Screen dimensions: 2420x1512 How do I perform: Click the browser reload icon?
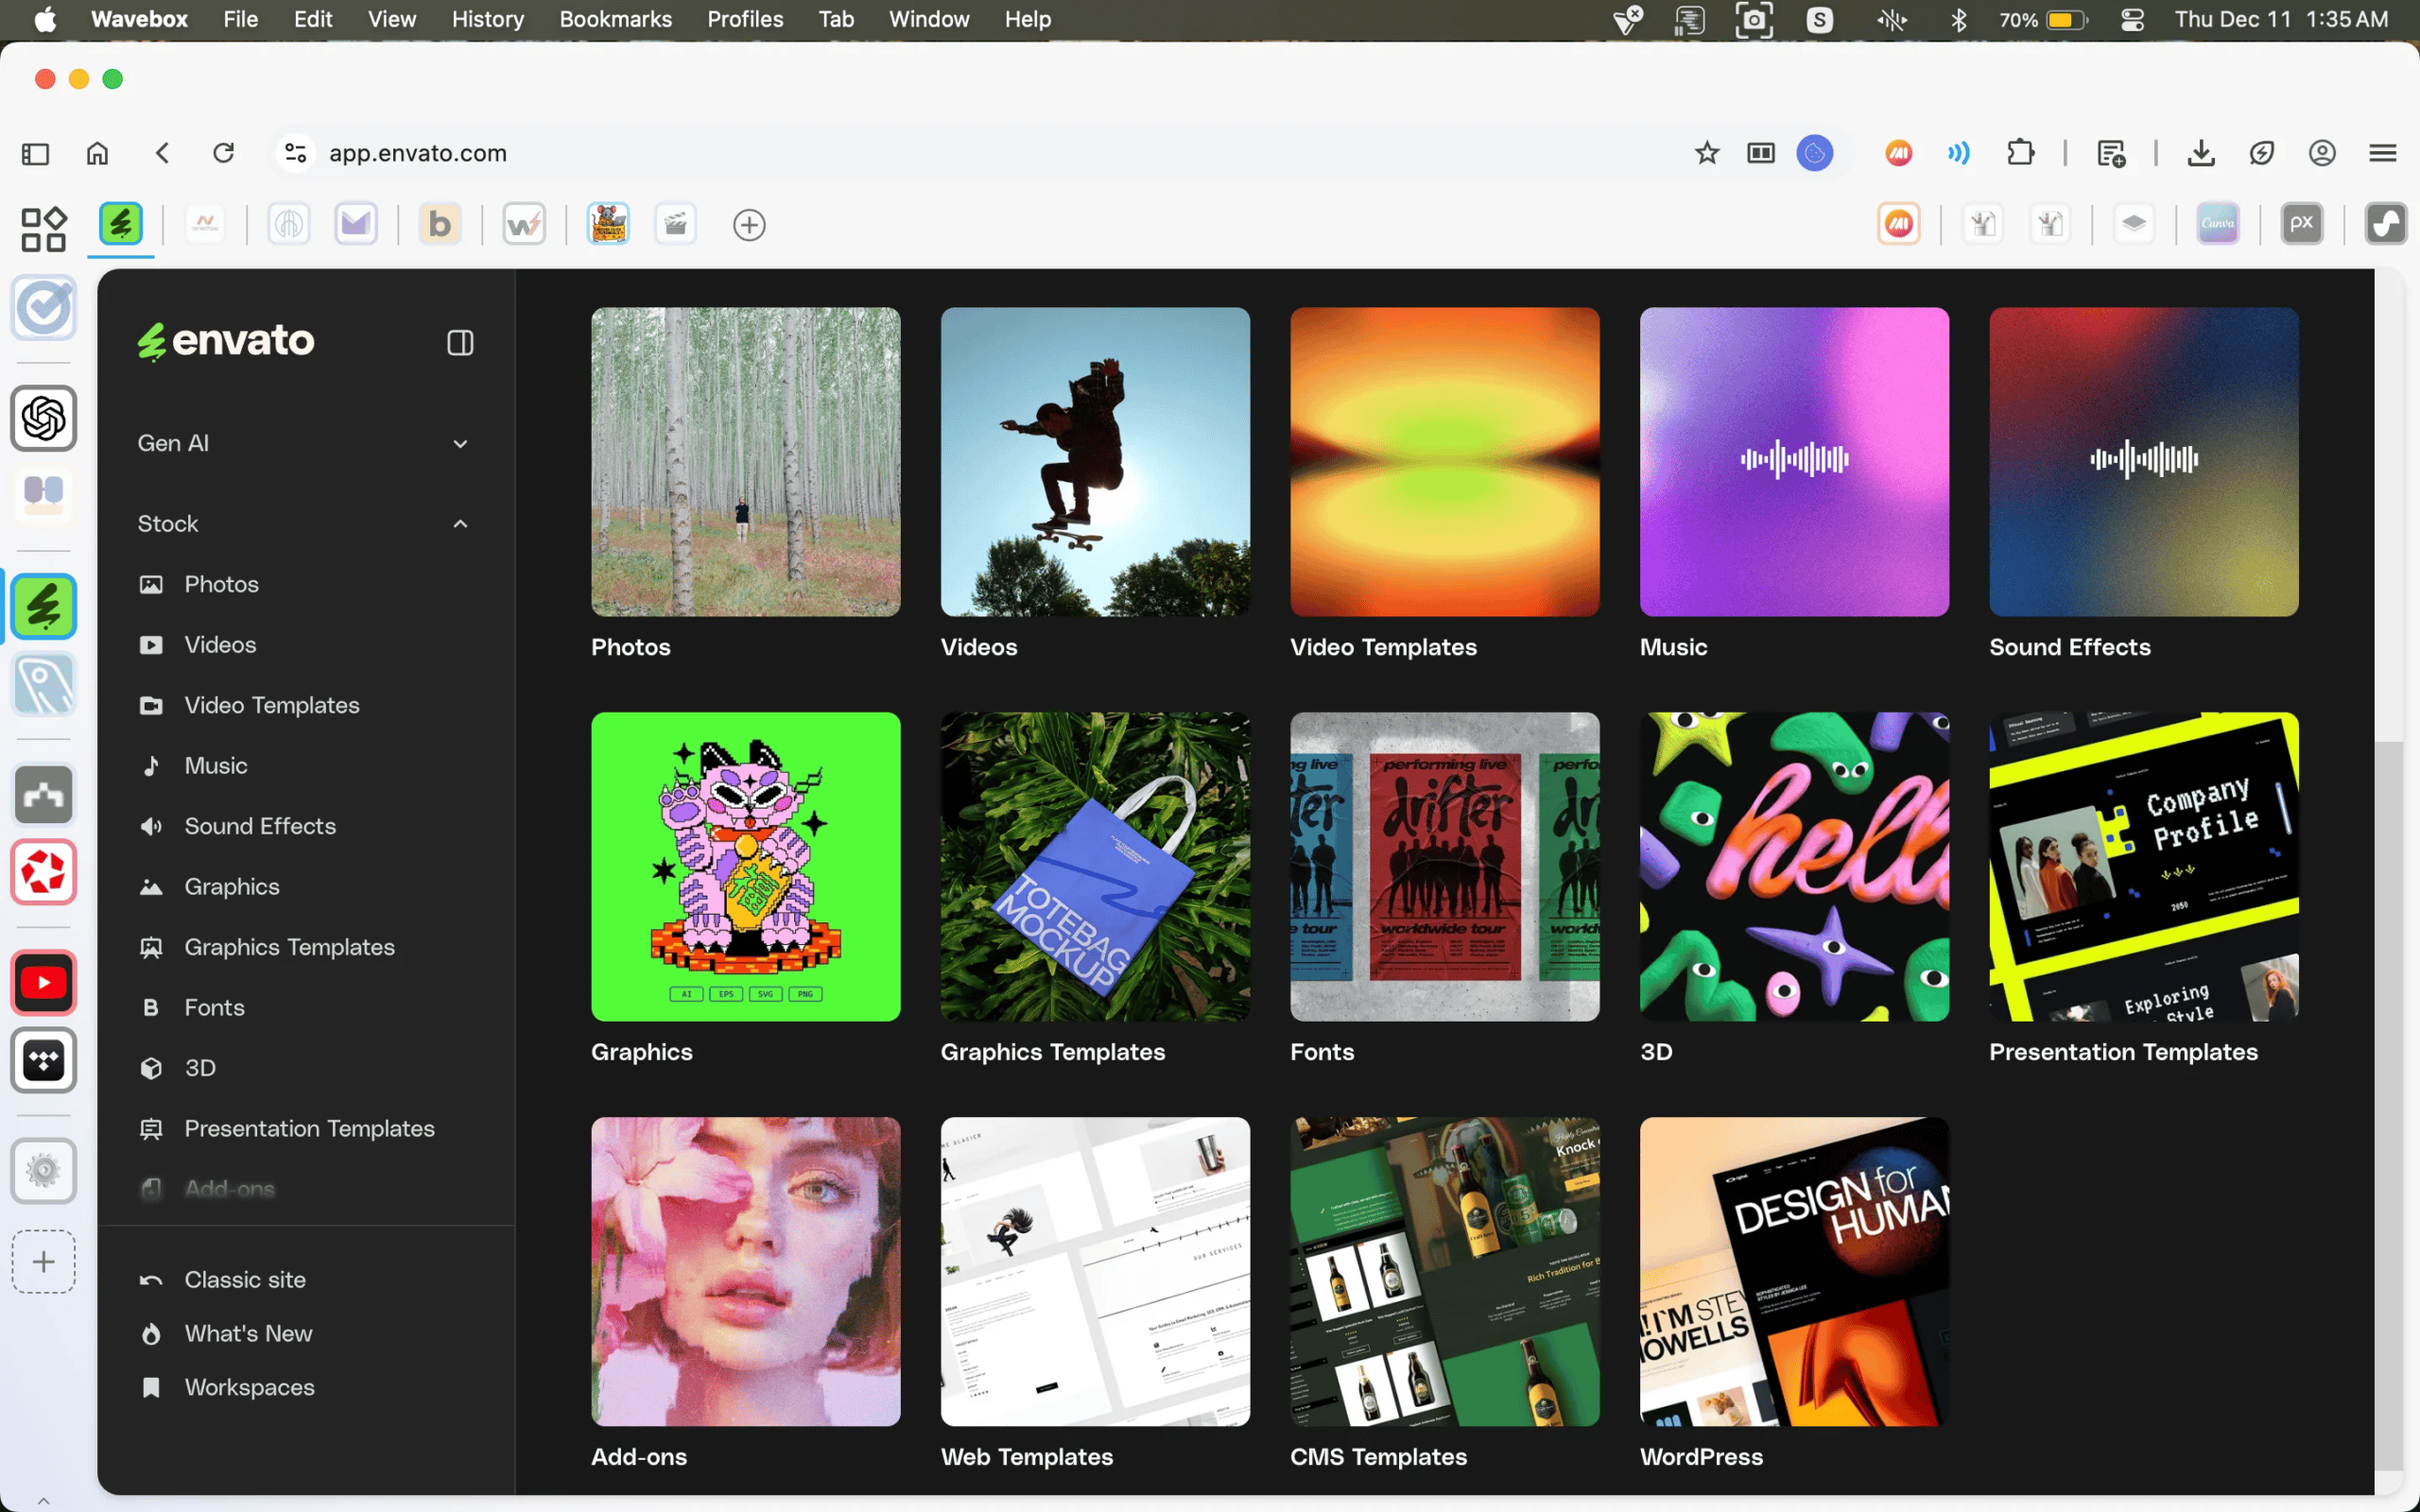223,153
